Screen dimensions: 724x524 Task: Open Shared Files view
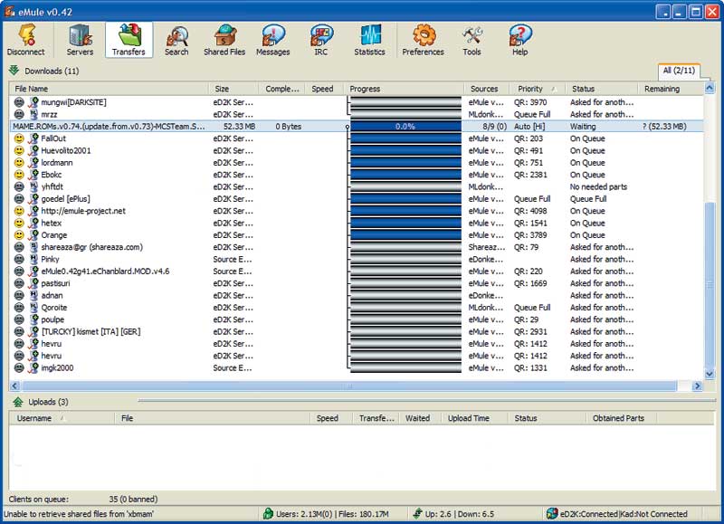point(224,41)
